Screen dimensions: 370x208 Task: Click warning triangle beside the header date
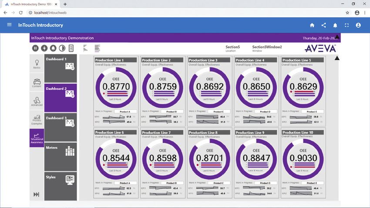337,37
